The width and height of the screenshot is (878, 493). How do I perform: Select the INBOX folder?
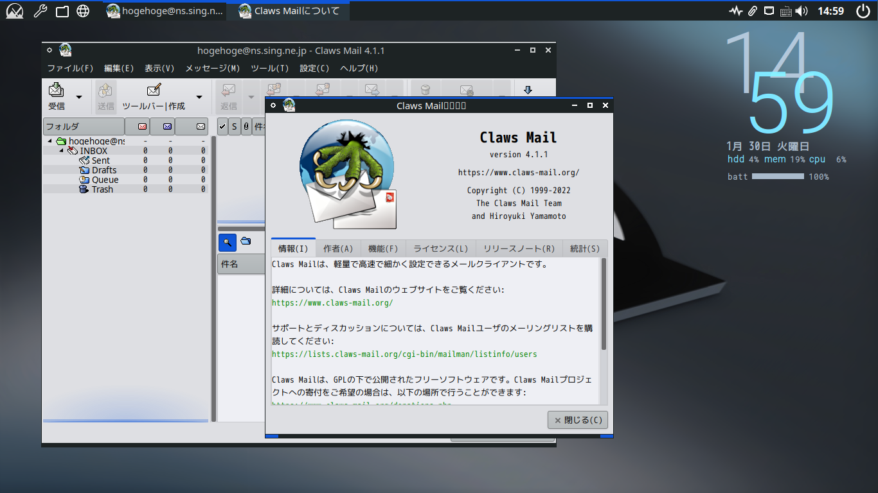coord(126,151)
